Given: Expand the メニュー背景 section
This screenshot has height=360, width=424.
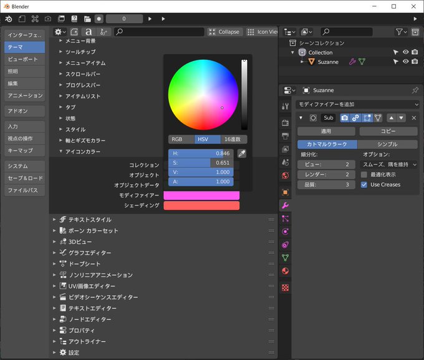Looking at the screenshot, I should click(60, 41).
